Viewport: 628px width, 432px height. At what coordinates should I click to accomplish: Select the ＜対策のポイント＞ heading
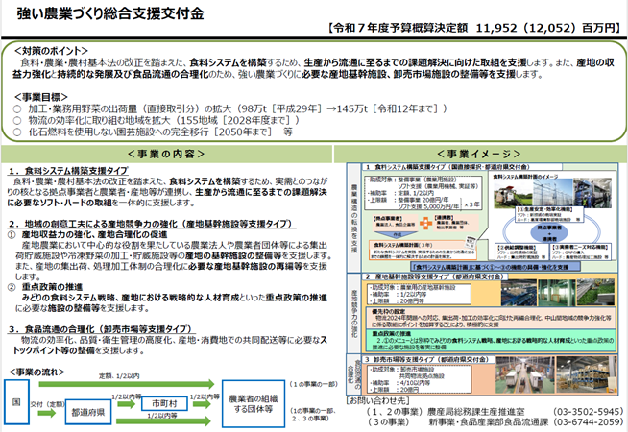[x=51, y=51]
